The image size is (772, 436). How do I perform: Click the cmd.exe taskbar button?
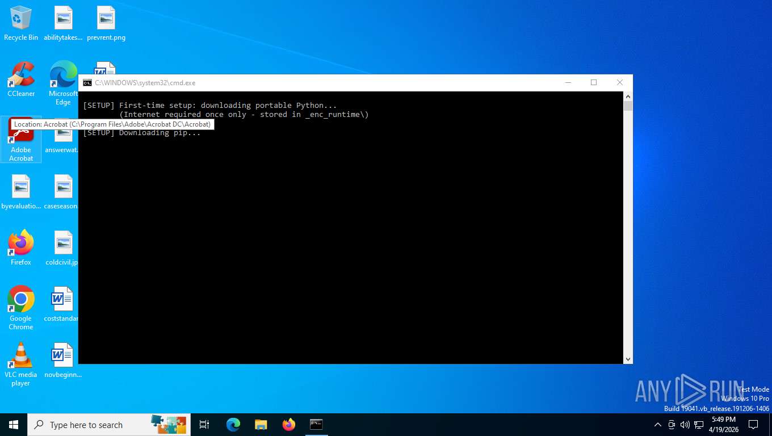tap(316, 425)
